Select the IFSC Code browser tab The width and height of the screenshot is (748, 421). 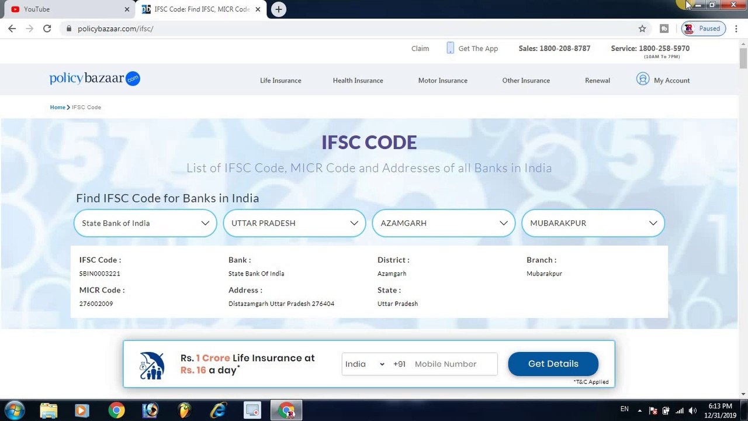pos(200,9)
